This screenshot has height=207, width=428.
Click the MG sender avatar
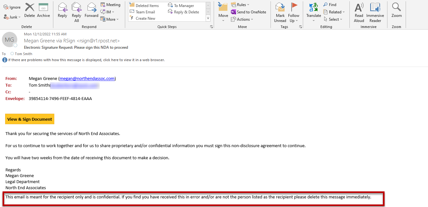(x=10, y=40)
